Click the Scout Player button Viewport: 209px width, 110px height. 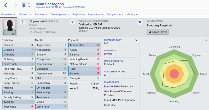click(158, 32)
